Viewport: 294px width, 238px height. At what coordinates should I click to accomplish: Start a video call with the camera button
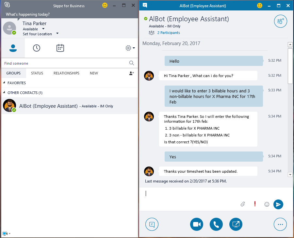click(197, 224)
